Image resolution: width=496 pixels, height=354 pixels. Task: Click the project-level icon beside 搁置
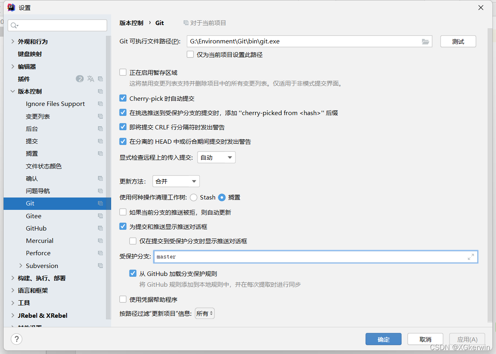tap(100, 154)
